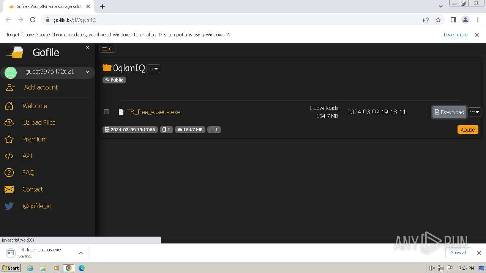Open the tab search dropdown arrow
The image size is (486, 273).
[x=440, y=6]
